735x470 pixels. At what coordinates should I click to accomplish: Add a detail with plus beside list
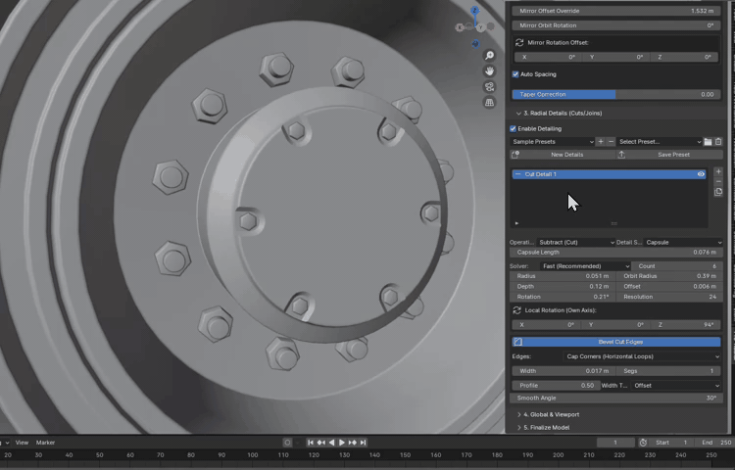coord(718,171)
